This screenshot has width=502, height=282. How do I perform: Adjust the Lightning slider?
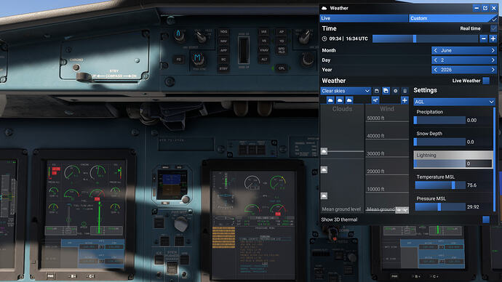[x=439, y=164]
